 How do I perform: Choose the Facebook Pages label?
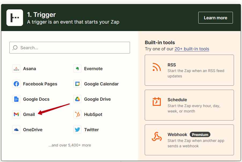pos(40,84)
